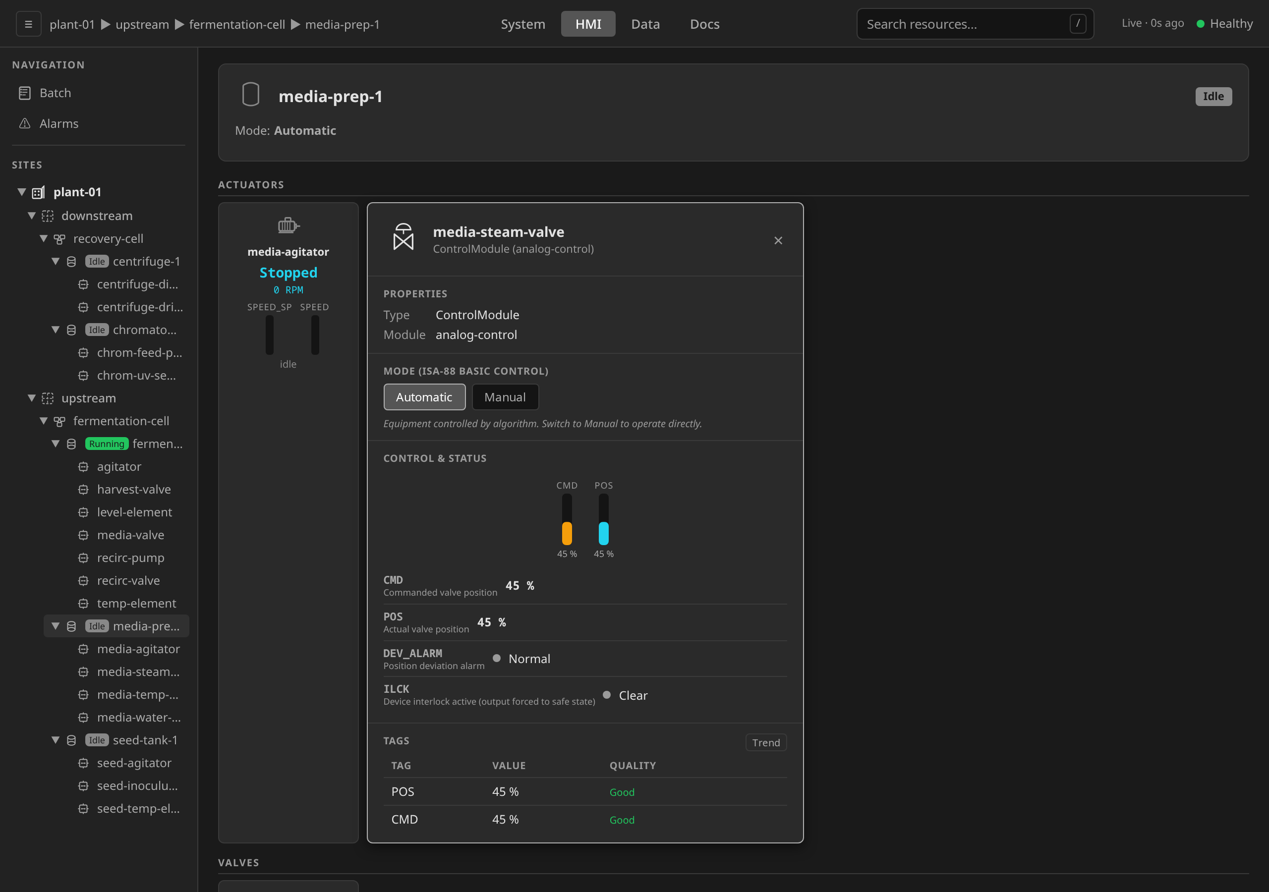1269x892 pixels.
Task: Open the media-agitator actuator card
Action: tap(288, 522)
